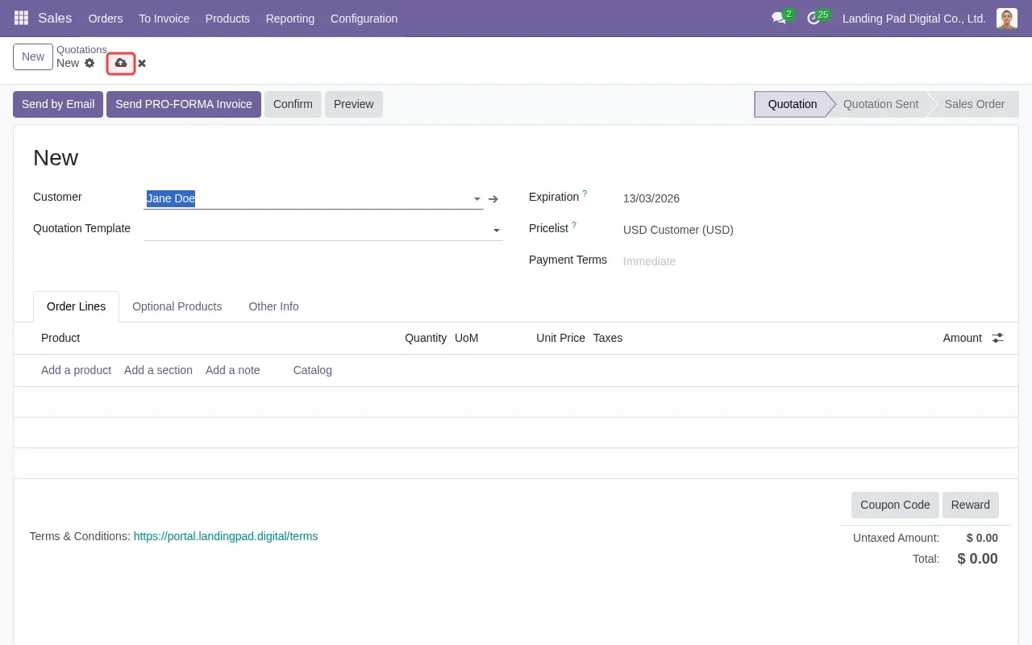Open customer record via internal link arrow
The height and width of the screenshot is (645, 1032).
click(493, 199)
